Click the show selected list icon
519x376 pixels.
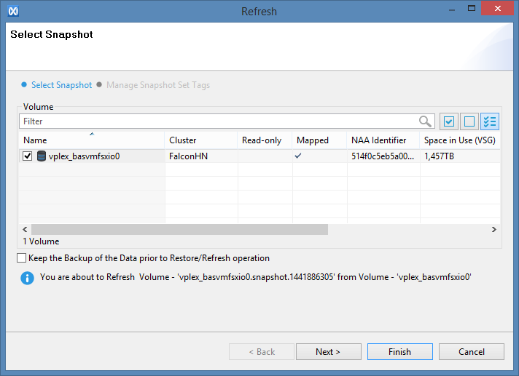pos(490,121)
